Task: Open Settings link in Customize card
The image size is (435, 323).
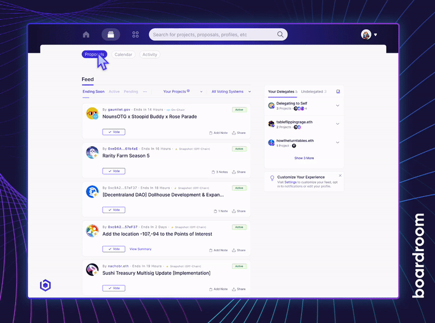Action: (x=290, y=182)
